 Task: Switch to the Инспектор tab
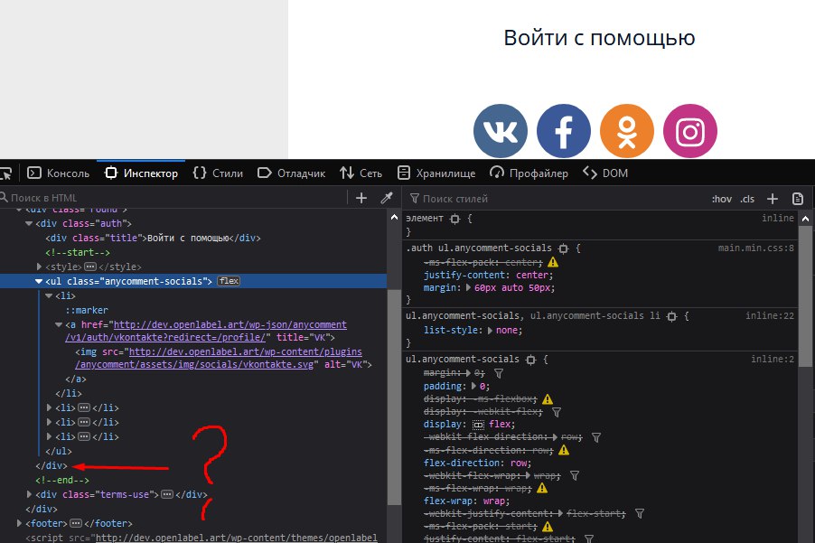point(141,173)
